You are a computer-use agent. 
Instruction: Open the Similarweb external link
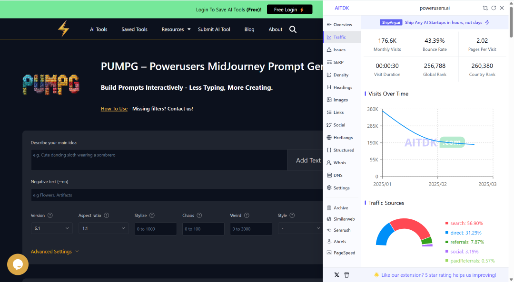(342, 219)
